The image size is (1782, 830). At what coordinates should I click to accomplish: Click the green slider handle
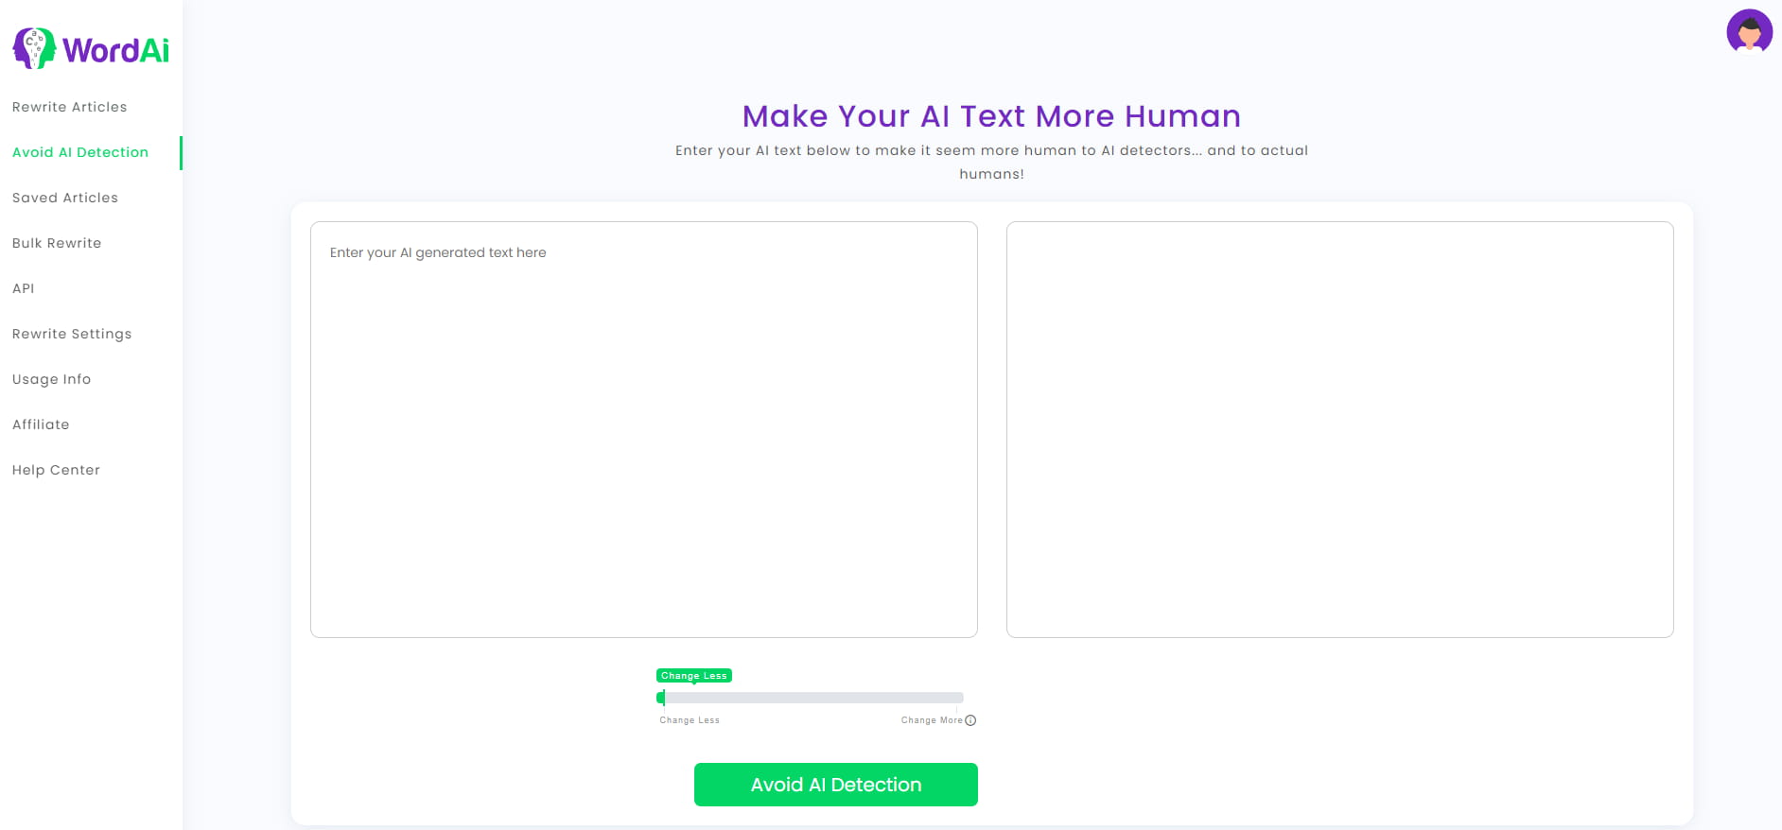pyautogui.click(x=661, y=698)
